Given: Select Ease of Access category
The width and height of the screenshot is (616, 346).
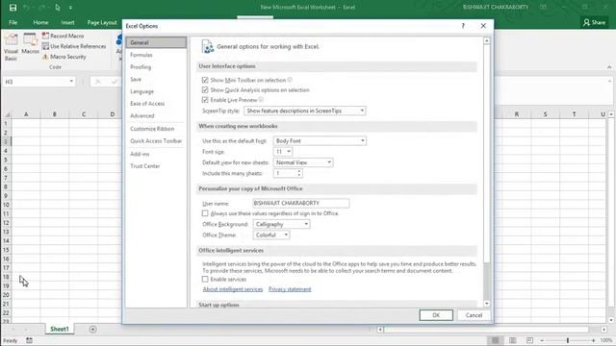Looking at the screenshot, I should click(x=156, y=104).
